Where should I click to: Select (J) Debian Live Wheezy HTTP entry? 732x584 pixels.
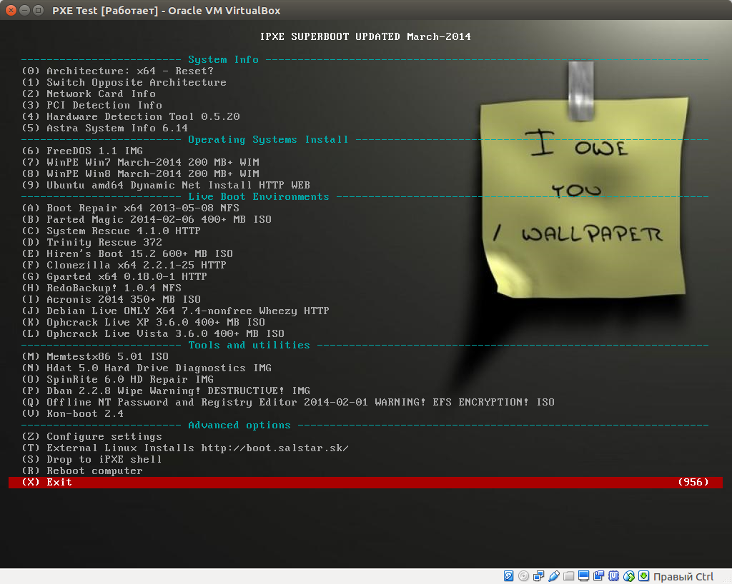[x=176, y=311]
